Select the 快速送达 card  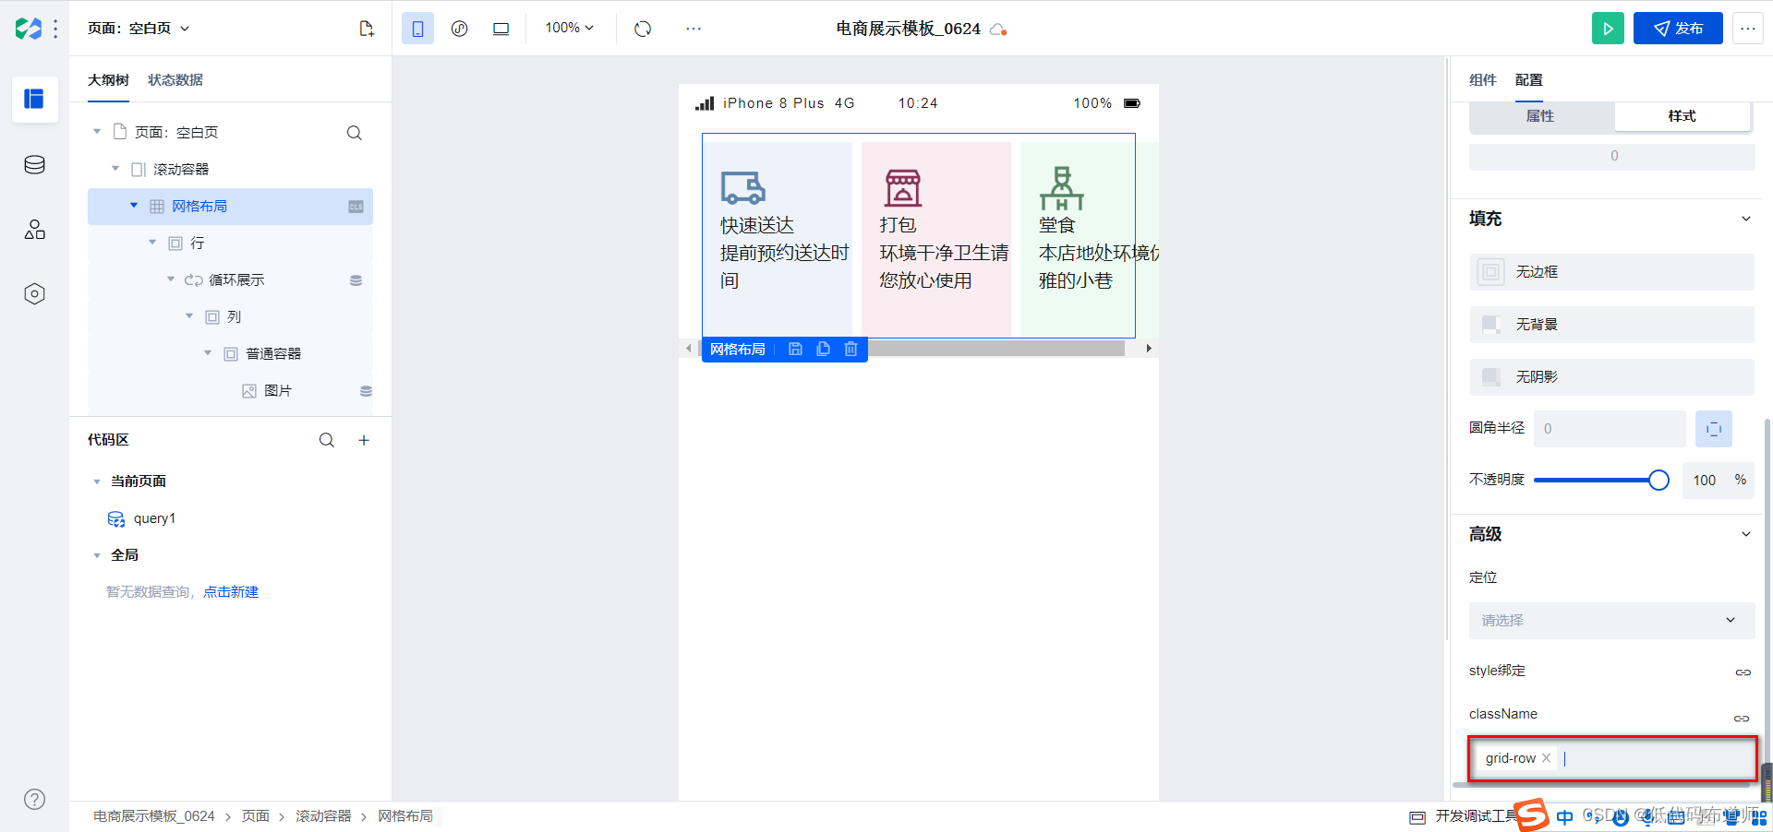pos(778,238)
